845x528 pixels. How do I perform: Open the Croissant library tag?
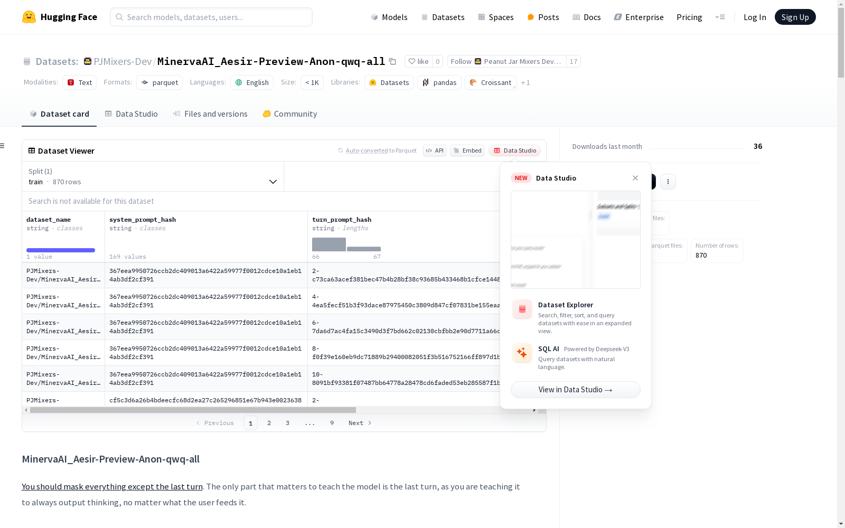491,82
